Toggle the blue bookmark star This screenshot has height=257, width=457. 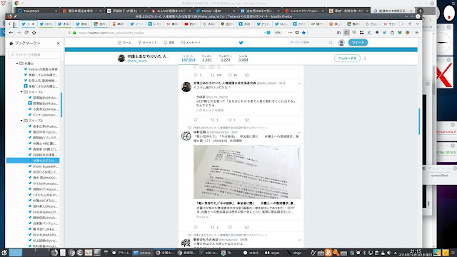pos(303,33)
